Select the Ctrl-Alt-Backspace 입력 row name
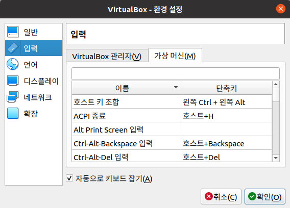 (x=126, y=143)
